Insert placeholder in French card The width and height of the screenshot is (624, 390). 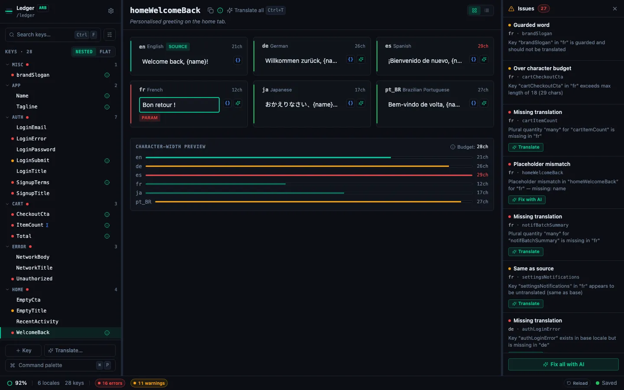227,103
